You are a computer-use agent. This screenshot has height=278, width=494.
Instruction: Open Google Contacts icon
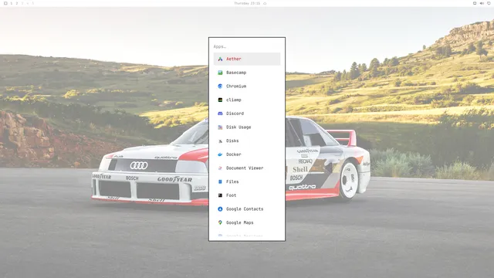[x=220, y=209]
